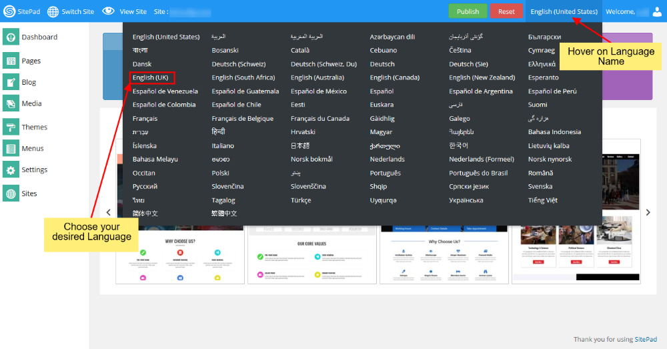667x349 pixels.
Task: Click the Switch Site globe icon
Action: [x=53, y=11]
